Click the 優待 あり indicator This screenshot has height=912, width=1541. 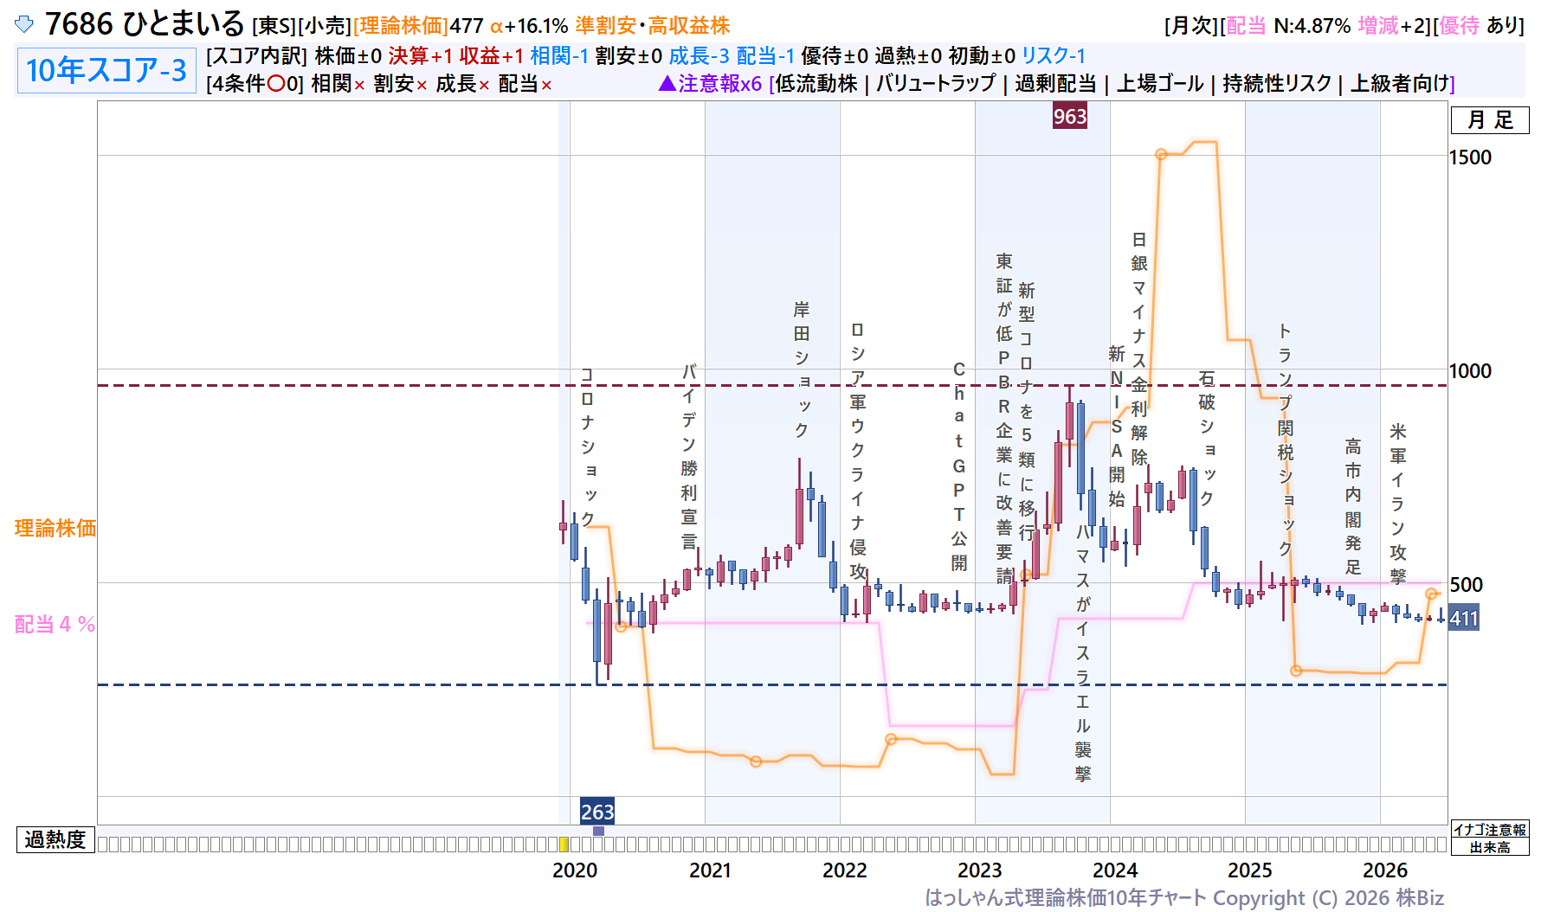(x=1480, y=26)
